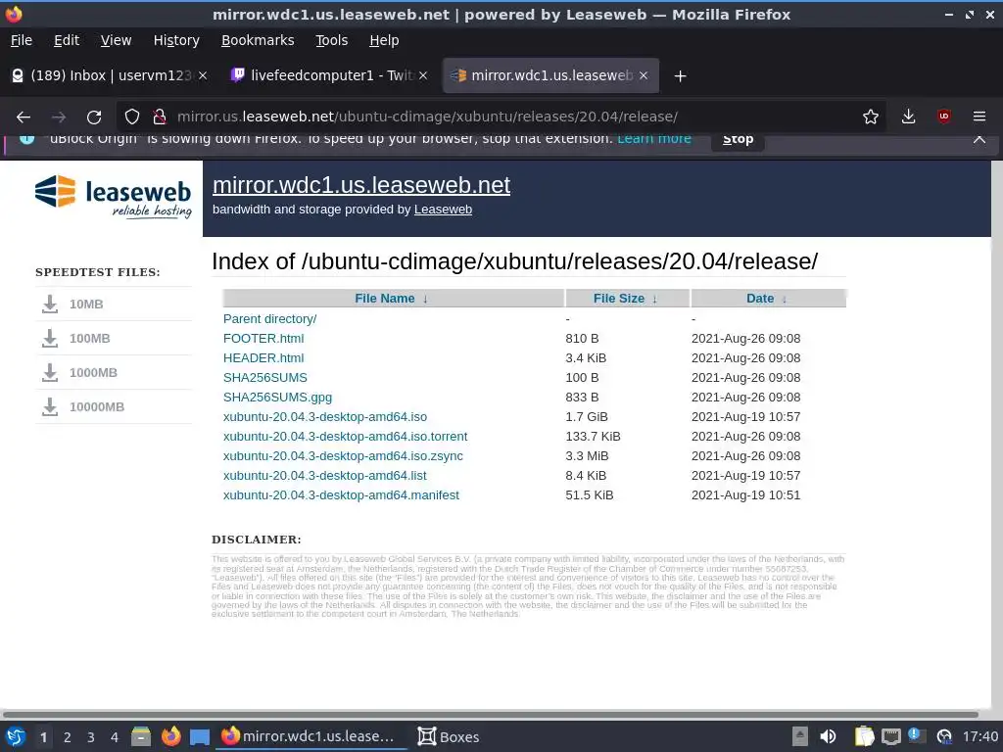
Task: Click the horizontal scrollbar at page bottom
Action: (491, 714)
